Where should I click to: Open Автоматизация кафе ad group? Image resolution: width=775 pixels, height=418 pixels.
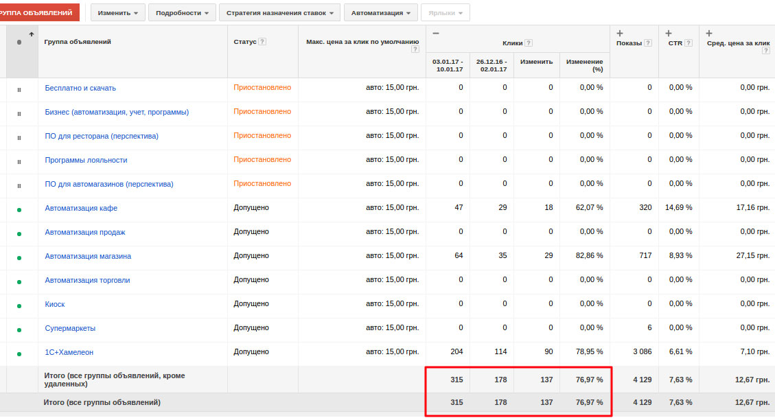point(81,208)
